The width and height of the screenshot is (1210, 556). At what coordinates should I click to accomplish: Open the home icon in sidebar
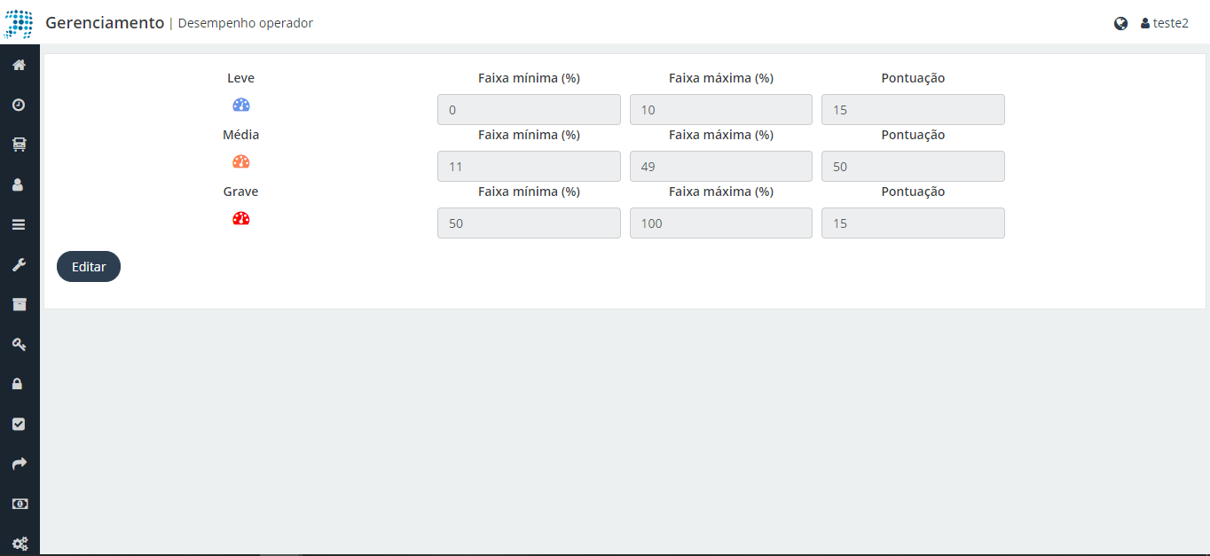19,65
